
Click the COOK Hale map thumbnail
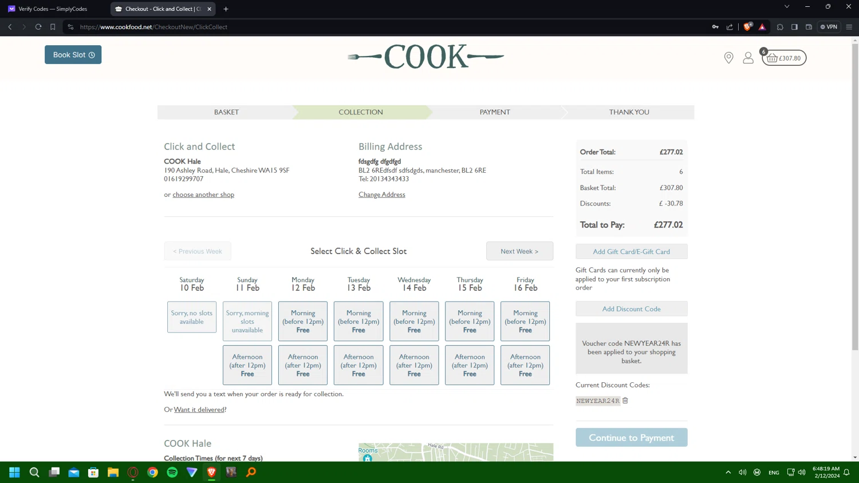pos(456,452)
